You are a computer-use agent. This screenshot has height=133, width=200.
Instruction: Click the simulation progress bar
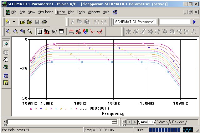coord(165,130)
